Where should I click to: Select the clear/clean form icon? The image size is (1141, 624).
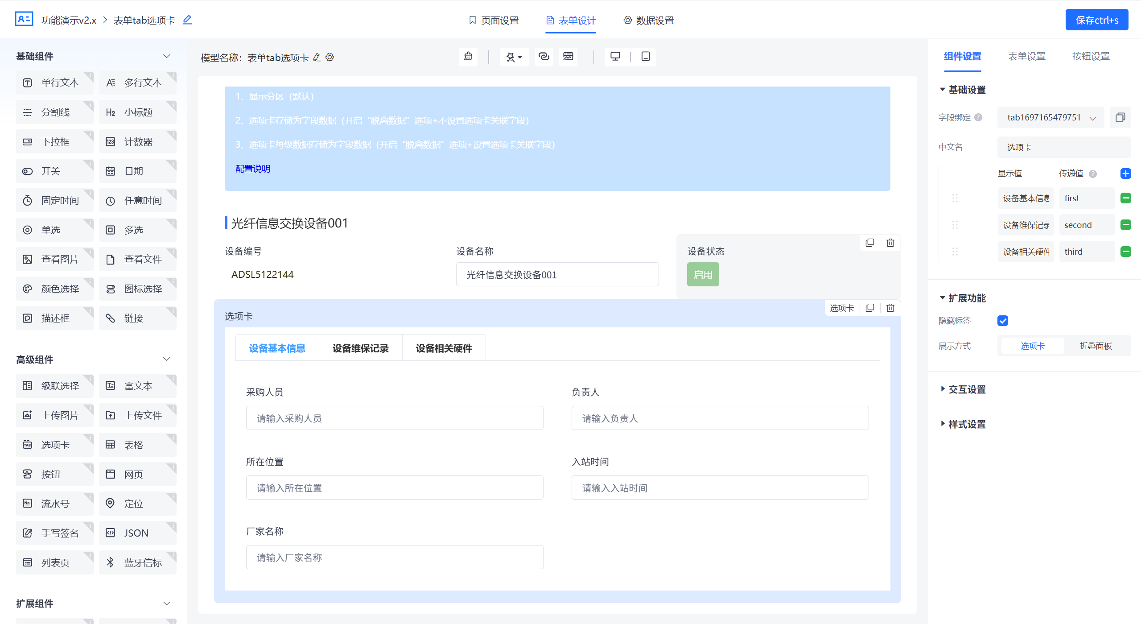click(x=468, y=57)
